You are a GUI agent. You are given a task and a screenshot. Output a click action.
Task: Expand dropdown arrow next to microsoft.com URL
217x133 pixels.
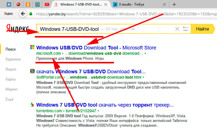(x=145, y=54)
